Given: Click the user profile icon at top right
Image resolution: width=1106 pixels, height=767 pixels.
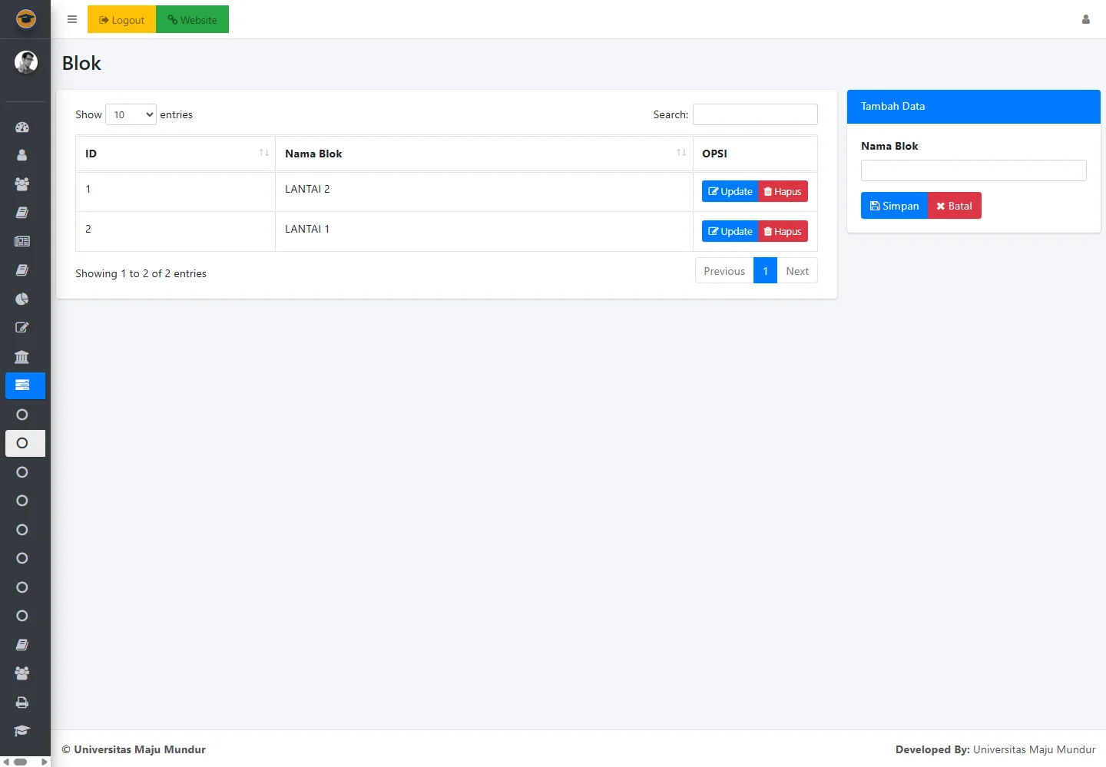Looking at the screenshot, I should point(1085,20).
